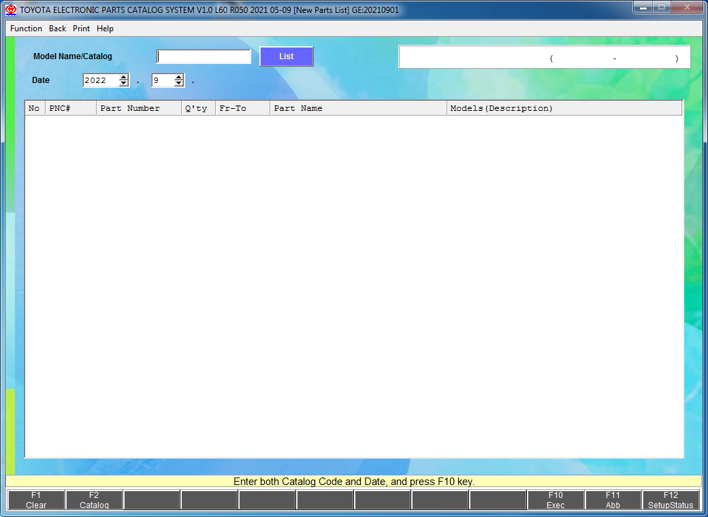Click the F1 Clear button
708x517 pixels.
(36, 500)
